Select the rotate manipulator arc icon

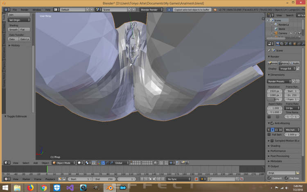(x=107, y=163)
